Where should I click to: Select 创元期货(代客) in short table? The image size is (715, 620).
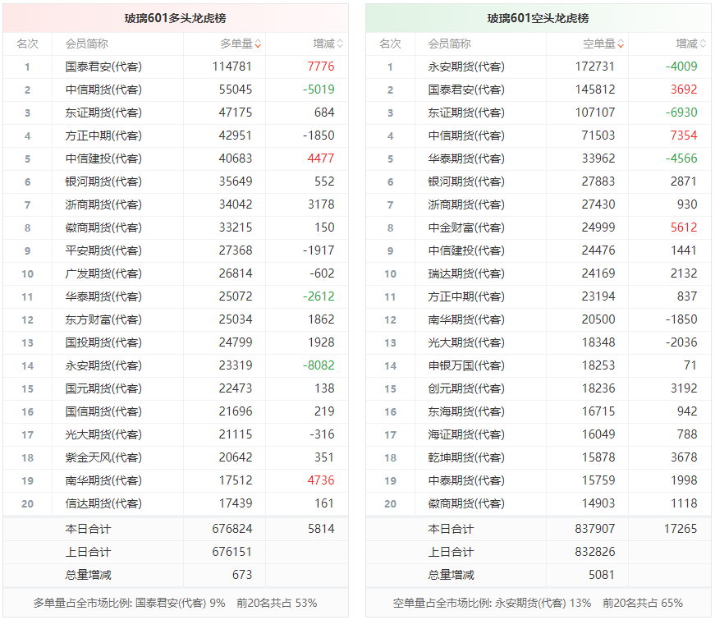pos(466,388)
